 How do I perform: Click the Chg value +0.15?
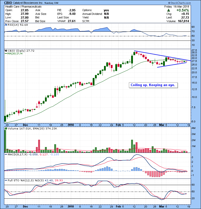coord(185,14)
